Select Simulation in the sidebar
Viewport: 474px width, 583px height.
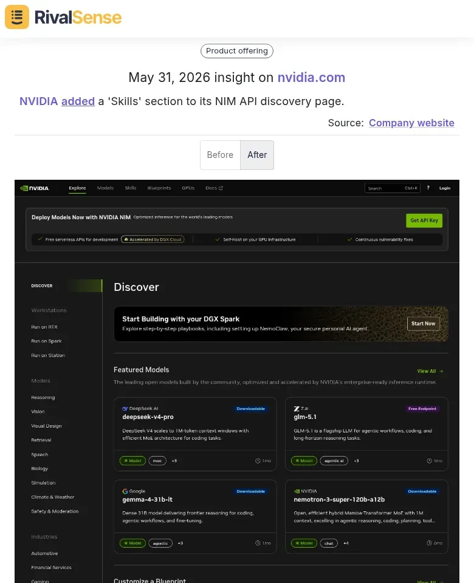pyautogui.click(x=43, y=483)
